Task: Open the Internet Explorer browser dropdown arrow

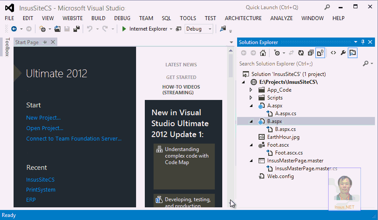Action: [x=171, y=29]
